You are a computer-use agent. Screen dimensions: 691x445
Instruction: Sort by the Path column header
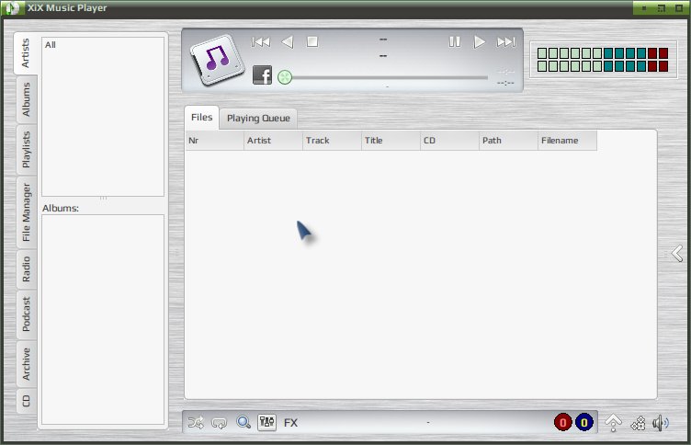pos(508,141)
